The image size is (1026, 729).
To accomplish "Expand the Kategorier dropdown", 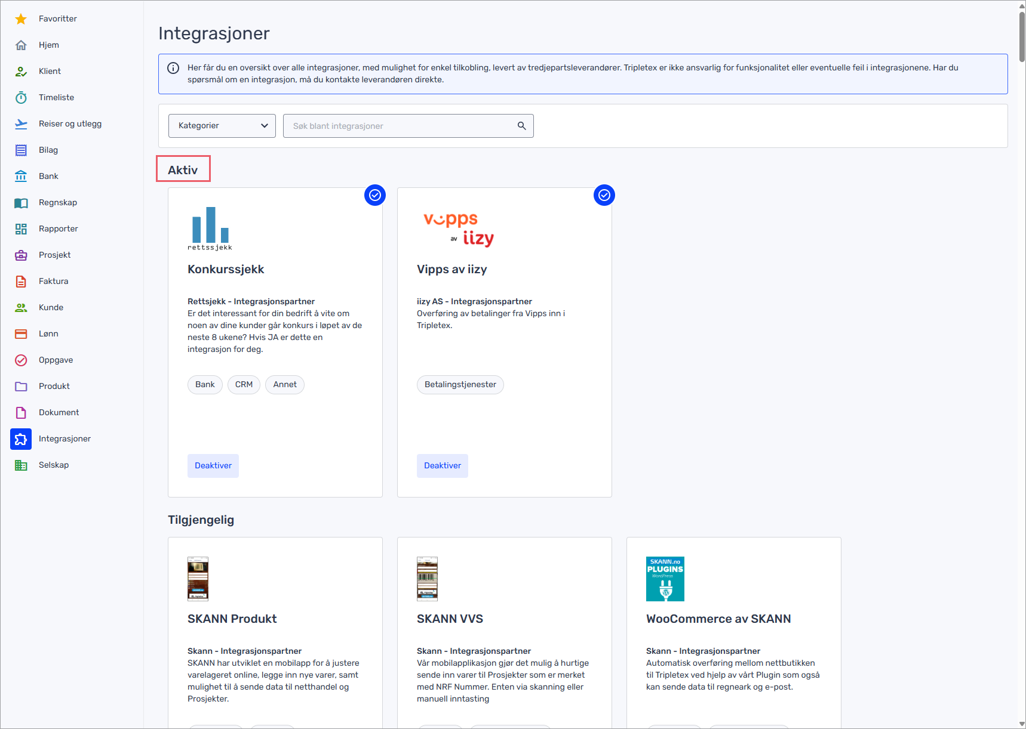I will 222,126.
